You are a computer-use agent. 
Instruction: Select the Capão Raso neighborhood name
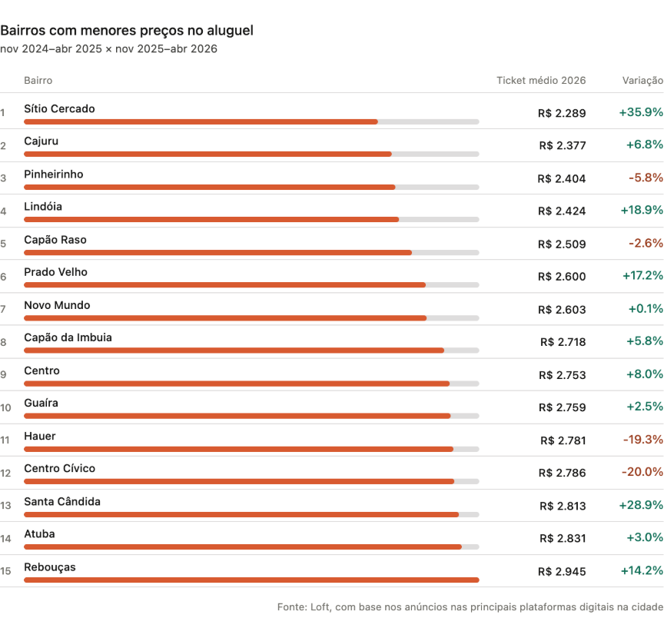(x=55, y=240)
